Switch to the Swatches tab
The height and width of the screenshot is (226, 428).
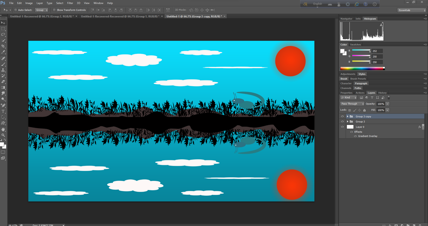(x=355, y=44)
